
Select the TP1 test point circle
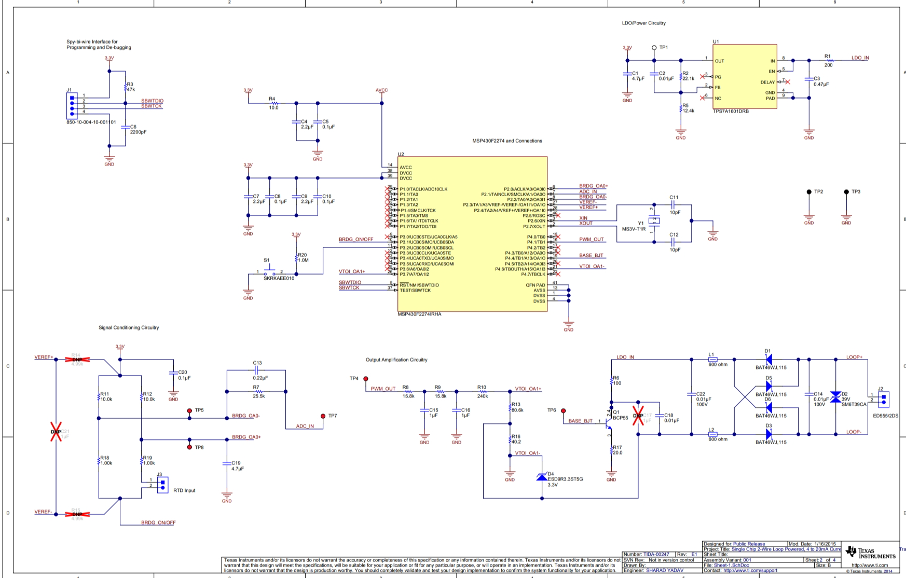point(654,48)
